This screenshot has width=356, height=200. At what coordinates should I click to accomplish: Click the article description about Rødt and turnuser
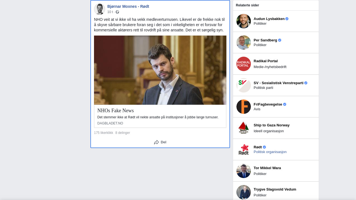pos(158,117)
